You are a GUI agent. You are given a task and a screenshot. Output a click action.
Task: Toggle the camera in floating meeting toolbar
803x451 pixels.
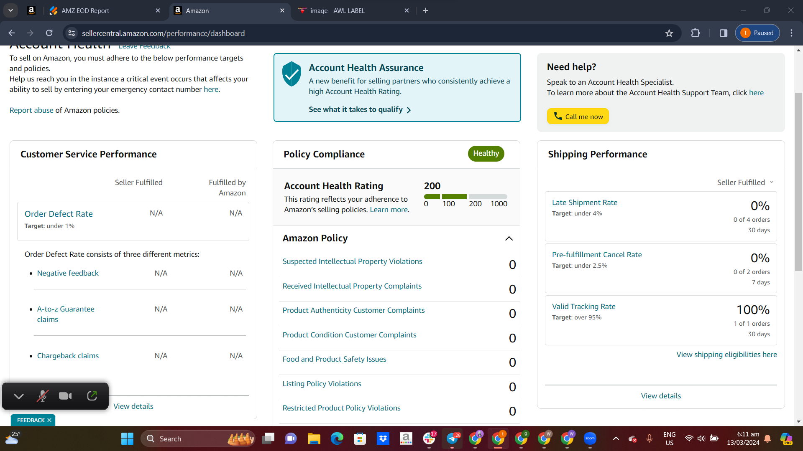coord(65,396)
